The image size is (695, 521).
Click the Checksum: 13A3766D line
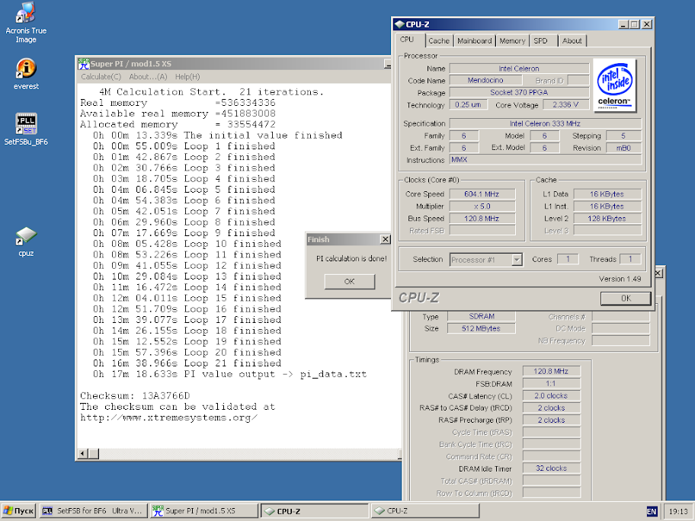coord(135,395)
